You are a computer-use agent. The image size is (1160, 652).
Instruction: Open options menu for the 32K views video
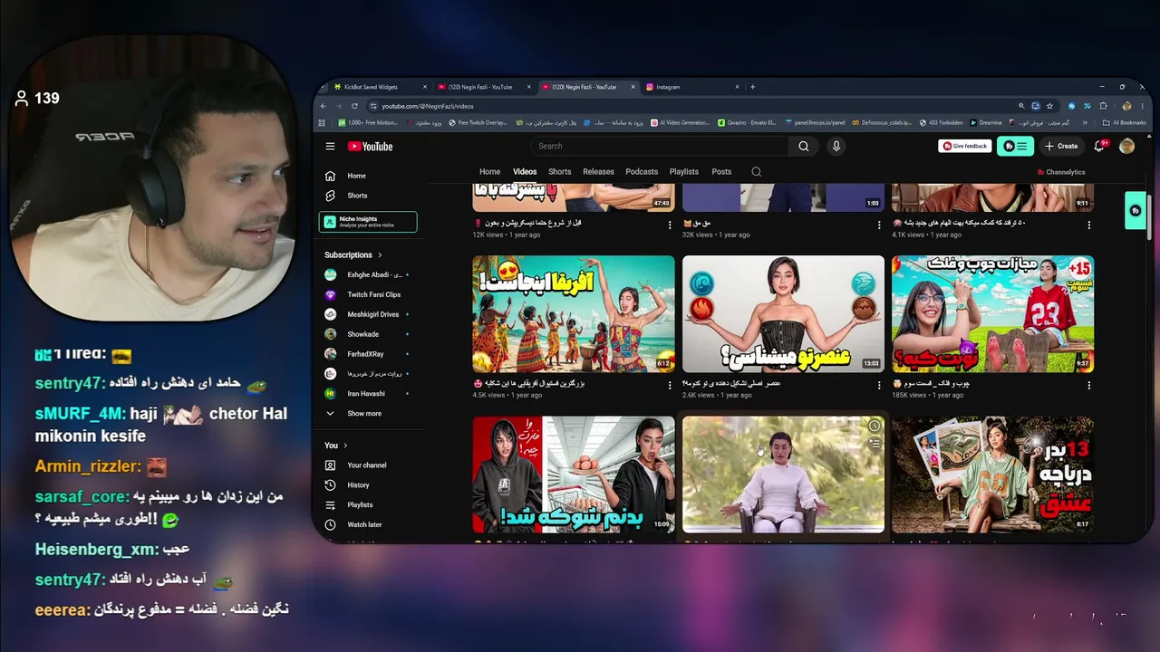[x=879, y=225]
